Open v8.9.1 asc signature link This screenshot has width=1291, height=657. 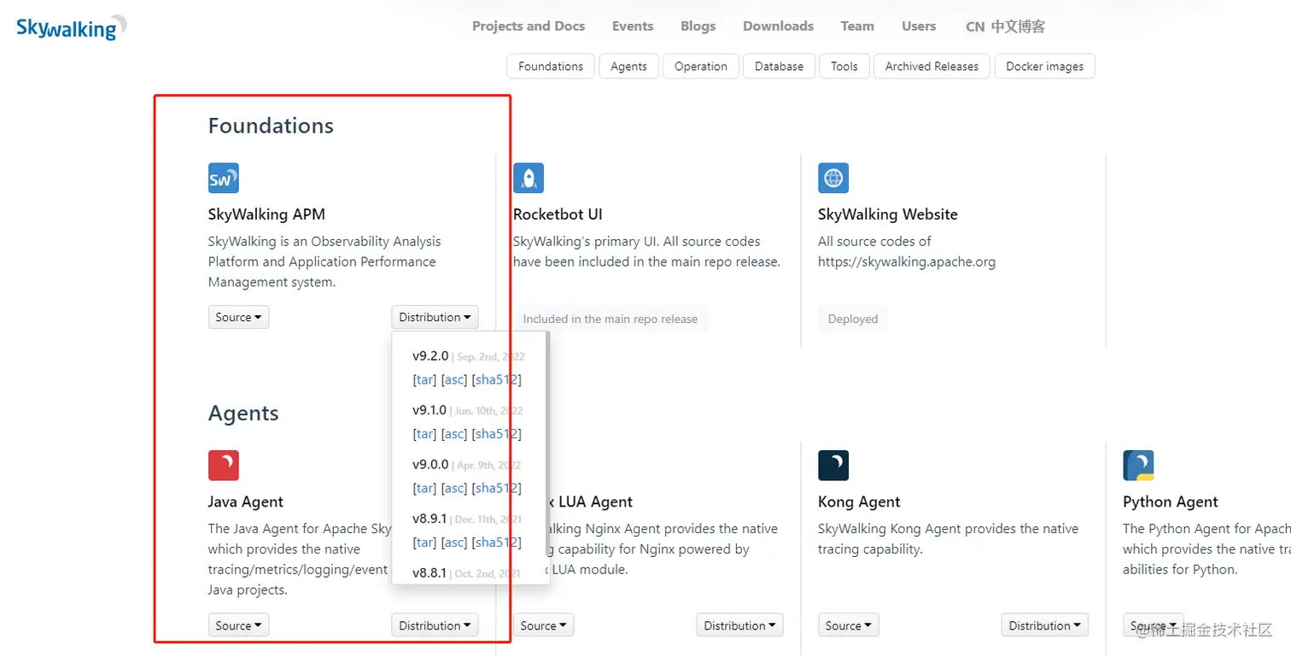pyautogui.click(x=454, y=543)
